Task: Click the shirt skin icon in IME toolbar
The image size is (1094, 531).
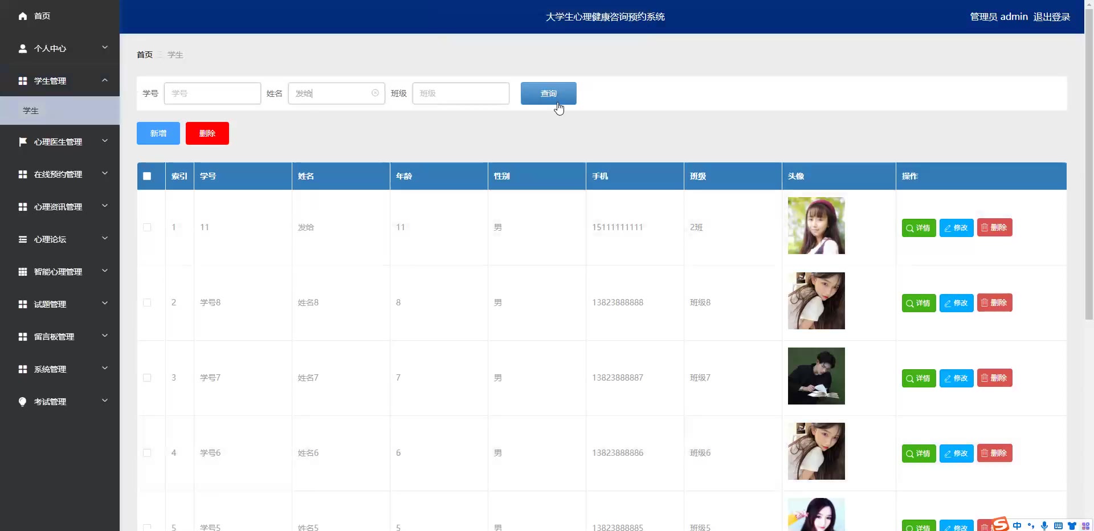Action: (1072, 526)
